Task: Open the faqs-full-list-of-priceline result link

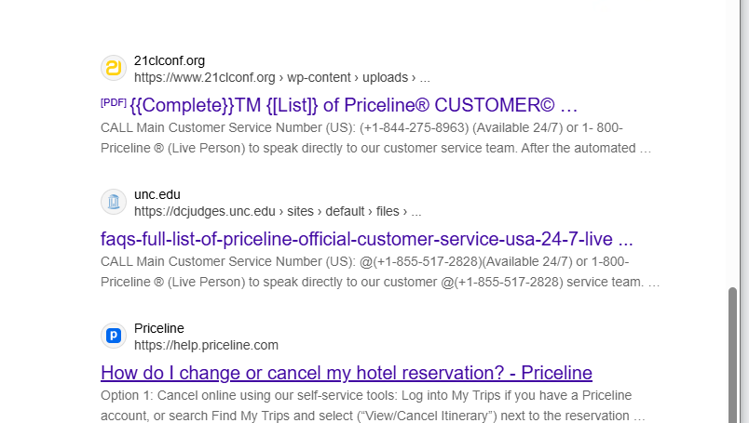Action: (x=366, y=238)
